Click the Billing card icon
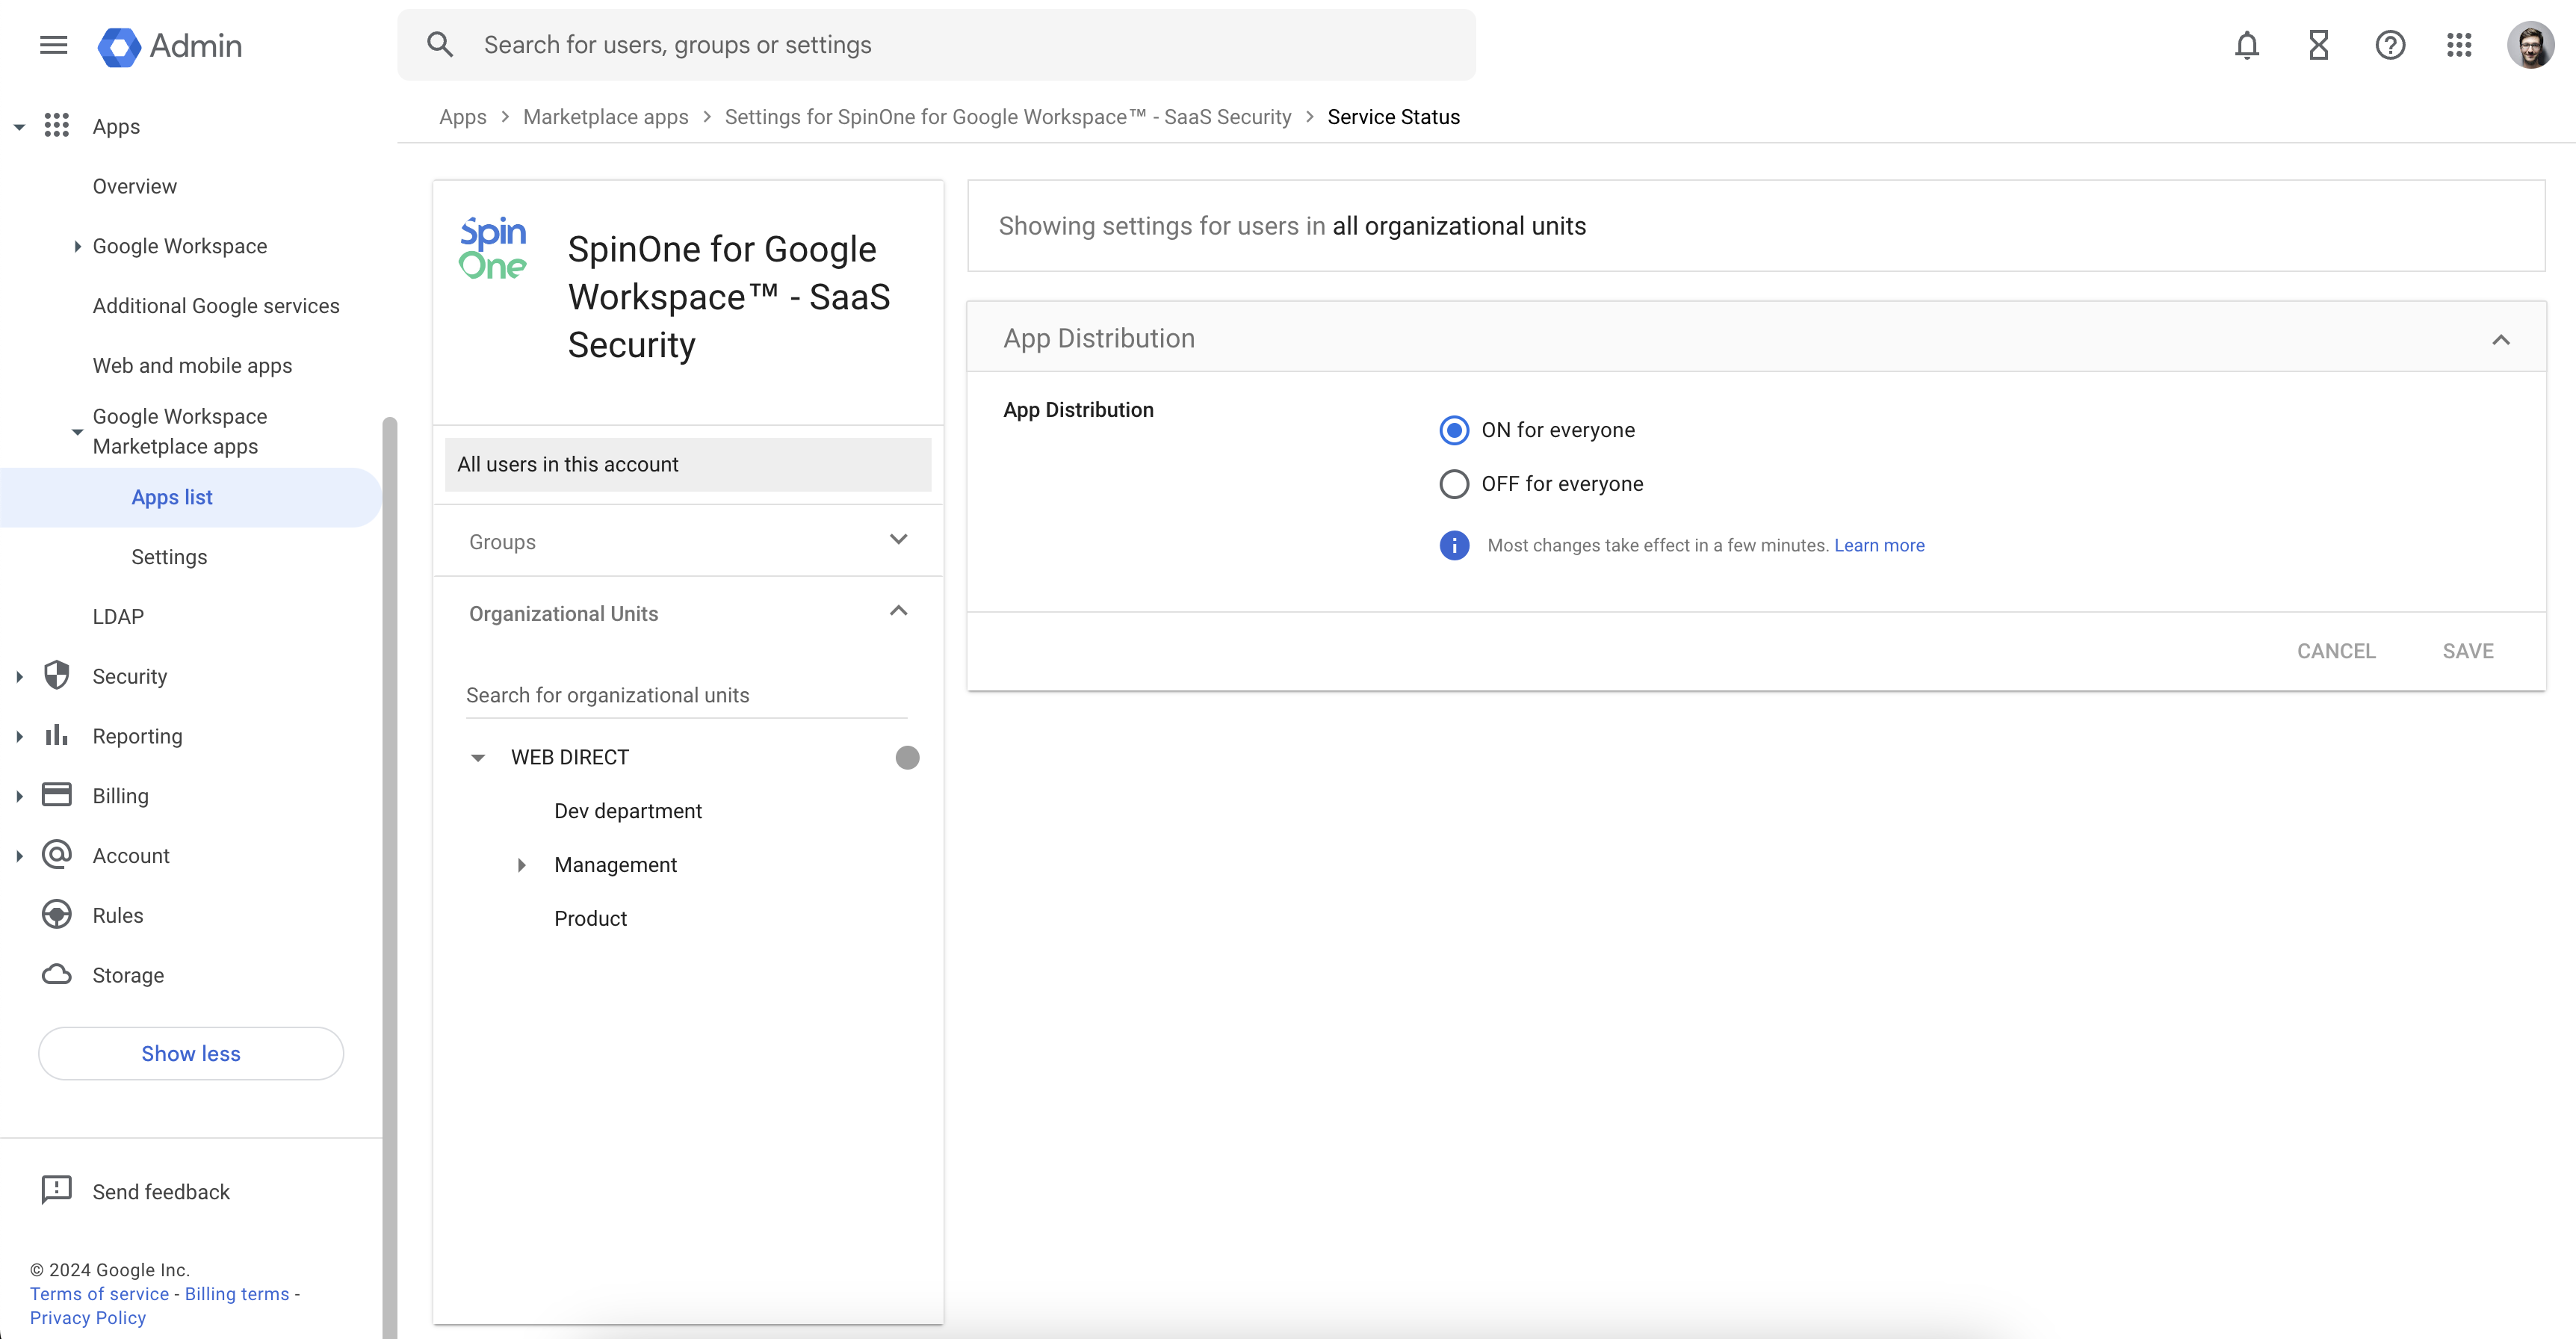 tap(57, 795)
